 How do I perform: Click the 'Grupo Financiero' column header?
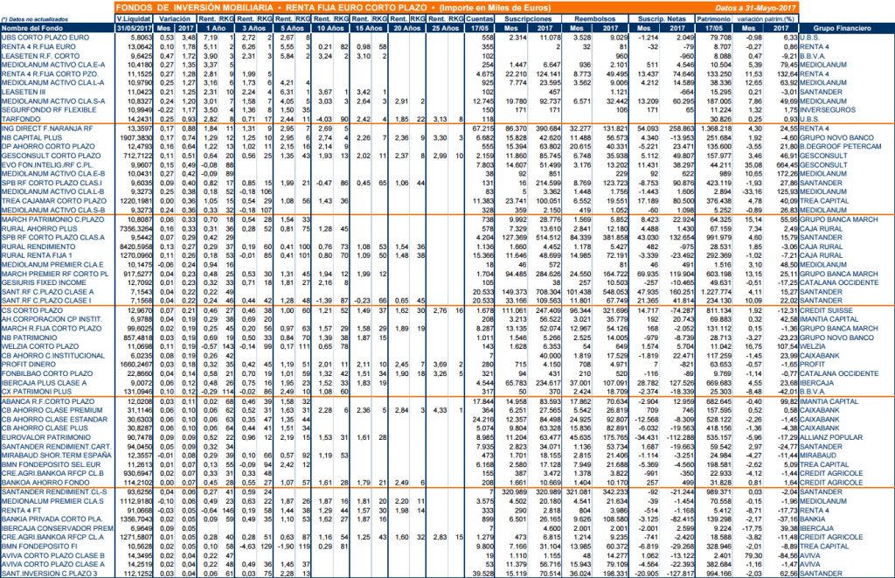pyautogui.click(x=842, y=28)
